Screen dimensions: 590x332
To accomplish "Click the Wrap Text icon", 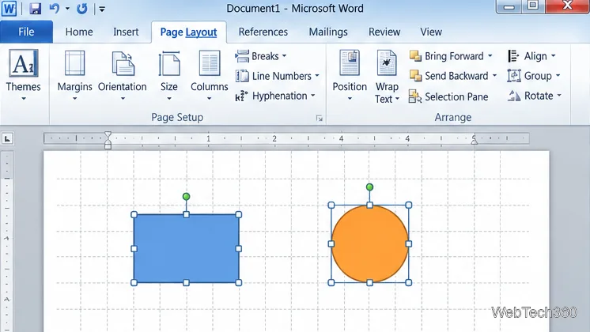I will tap(387, 63).
